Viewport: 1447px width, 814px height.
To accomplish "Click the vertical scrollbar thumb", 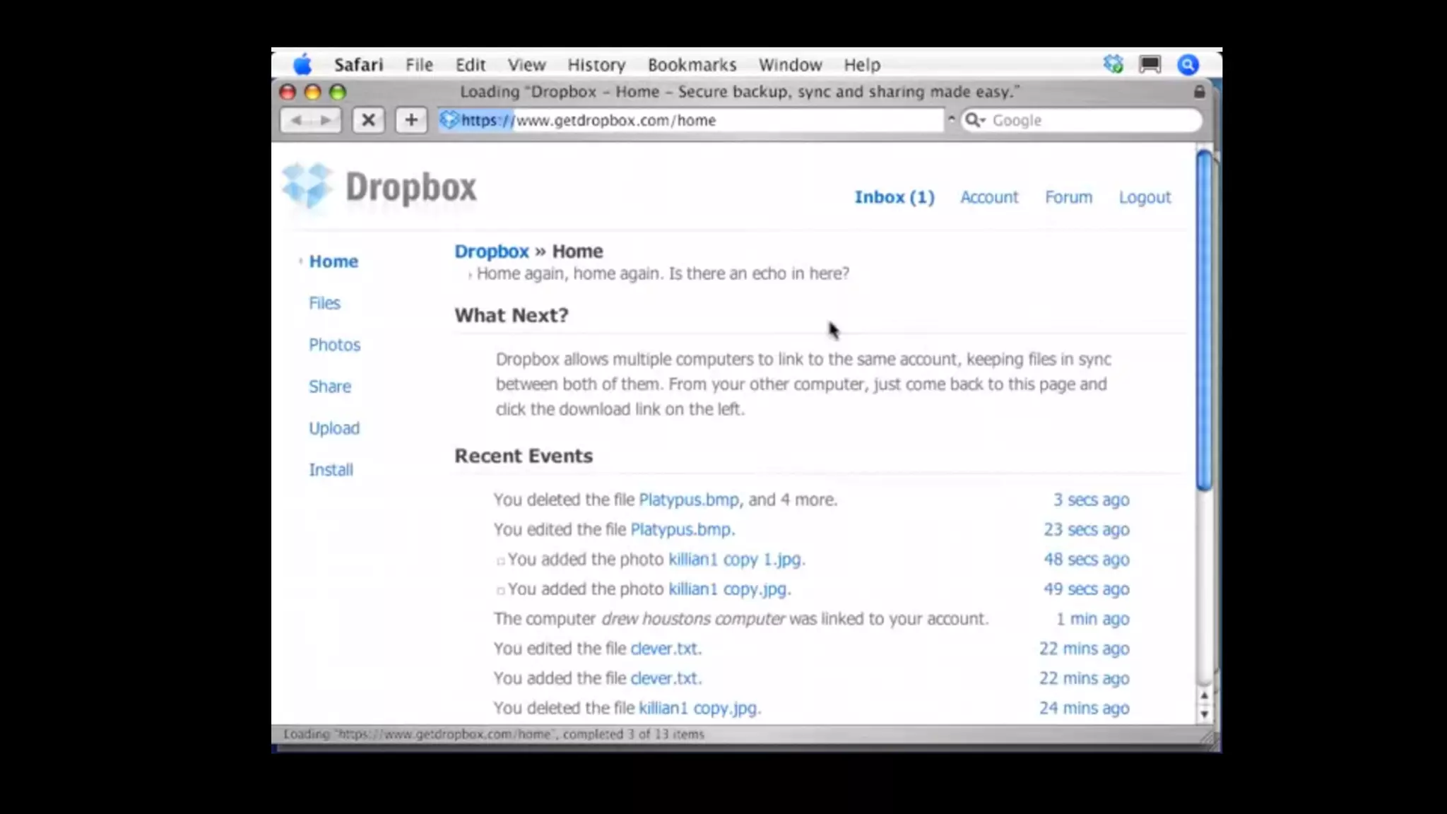I will point(1204,318).
